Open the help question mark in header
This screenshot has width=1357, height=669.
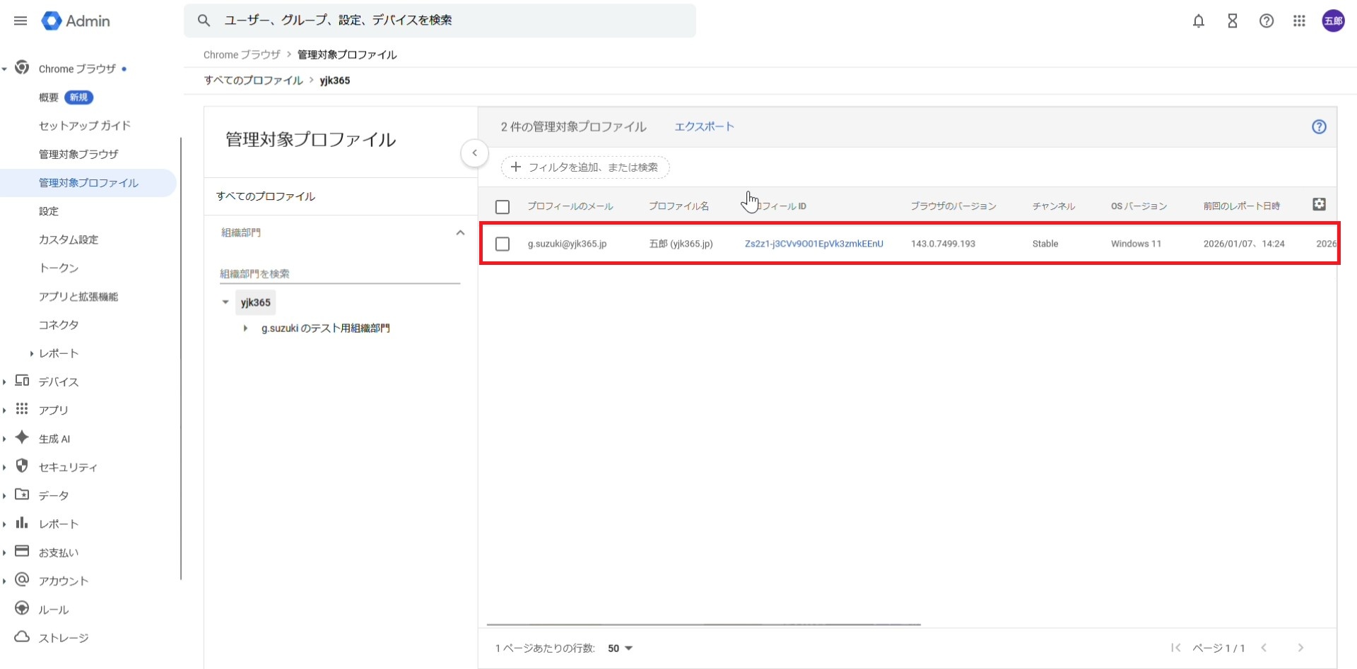click(1266, 21)
